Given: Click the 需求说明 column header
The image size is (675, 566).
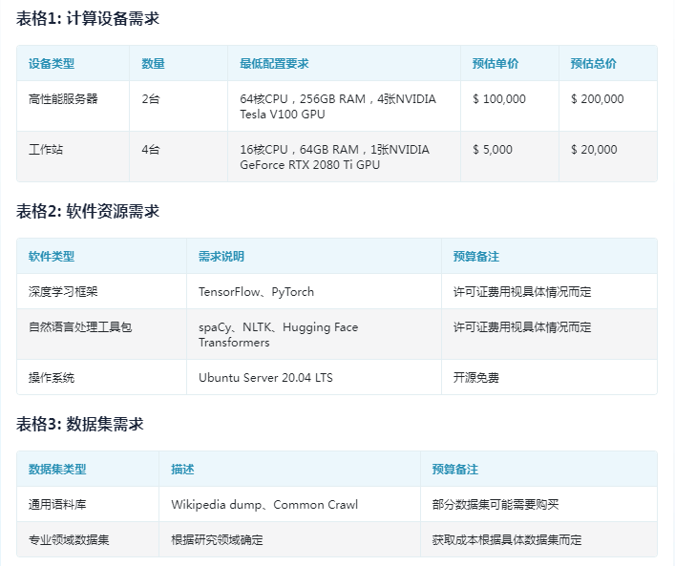Looking at the screenshot, I should (314, 256).
